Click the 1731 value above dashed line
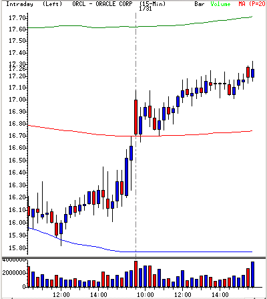267x299 pixels. pyautogui.click(x=146, y=9)
